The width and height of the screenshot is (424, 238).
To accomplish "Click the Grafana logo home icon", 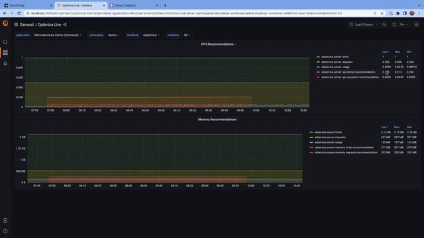I will [5, 23].
